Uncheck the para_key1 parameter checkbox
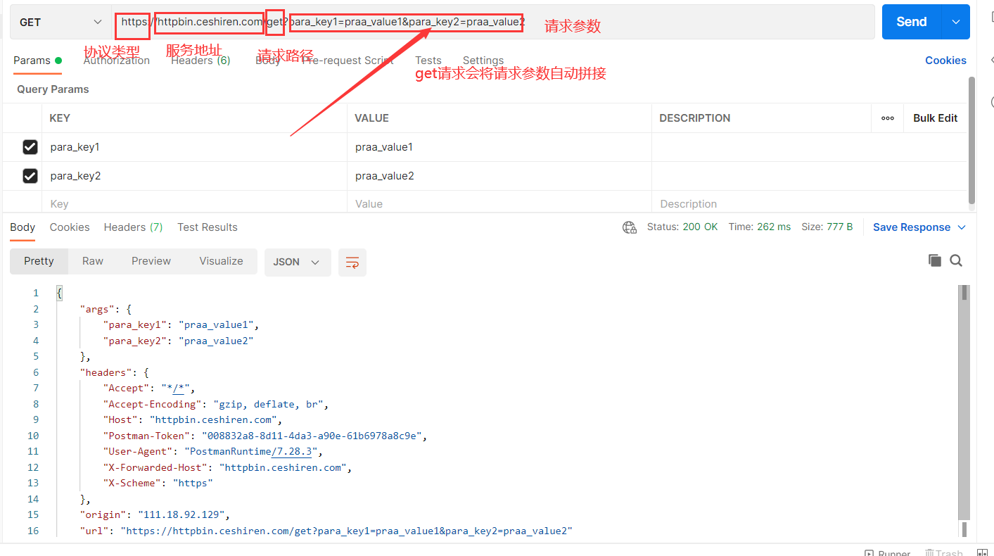This screenshot has width=994, height=556. [x=30, y=147]
